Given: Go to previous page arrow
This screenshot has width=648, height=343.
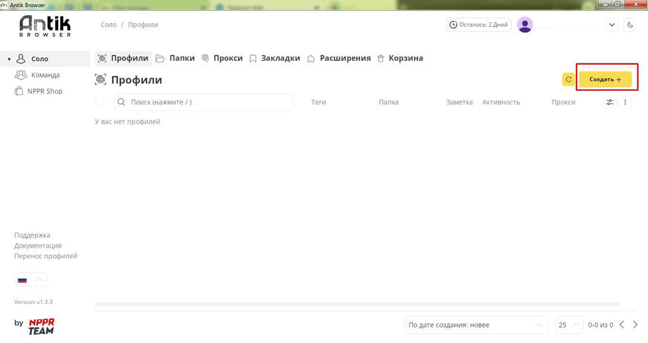Looking at the screenshot, I should [x=622, y=325].
